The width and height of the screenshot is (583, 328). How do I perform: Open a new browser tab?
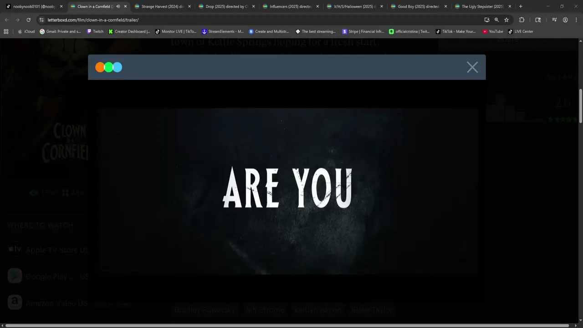pyautogui.click(x=521, y=6)
